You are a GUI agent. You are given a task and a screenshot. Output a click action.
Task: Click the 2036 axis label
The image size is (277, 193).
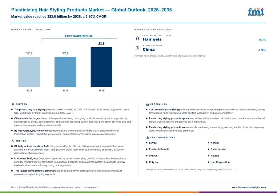pos(101,91)
